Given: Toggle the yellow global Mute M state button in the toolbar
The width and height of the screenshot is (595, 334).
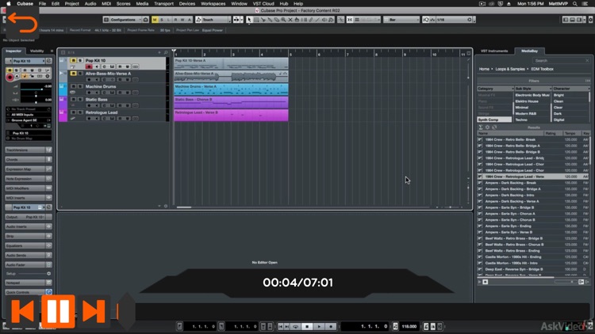Looking at the screenshot, I should 155,20.
